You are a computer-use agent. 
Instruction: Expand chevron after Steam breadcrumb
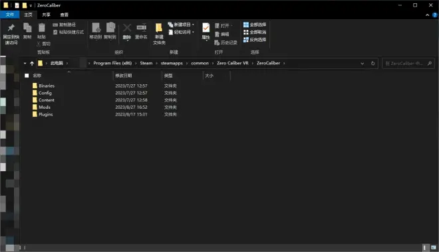(156, 64)
